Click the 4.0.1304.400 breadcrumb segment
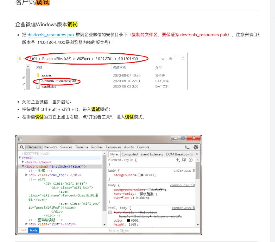This screenshot has height=242, width=275. pos(128,59)
